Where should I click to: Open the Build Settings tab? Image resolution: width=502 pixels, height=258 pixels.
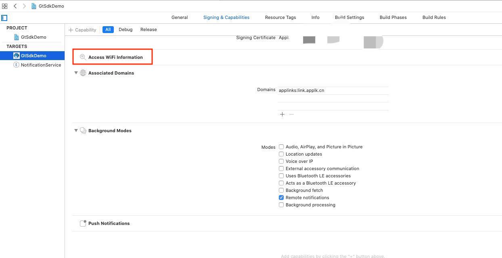(x=349, y=17)
